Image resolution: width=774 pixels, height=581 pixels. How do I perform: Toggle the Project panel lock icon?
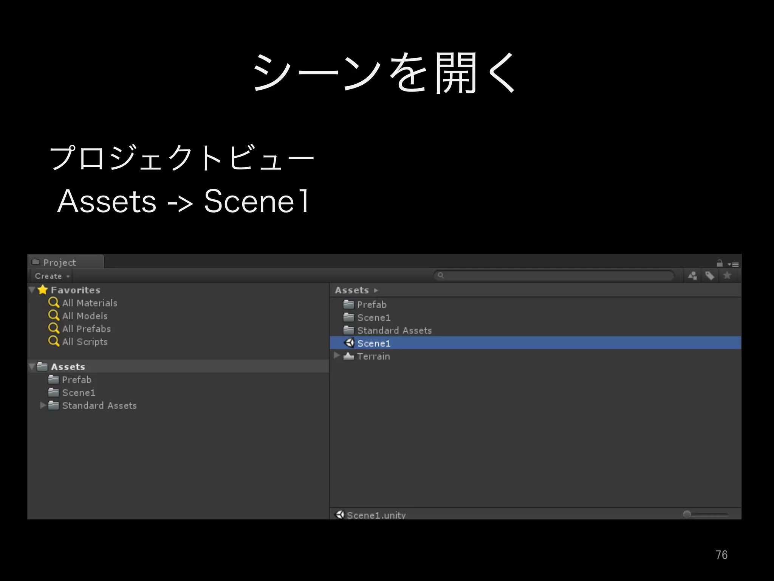coord(720,263)
